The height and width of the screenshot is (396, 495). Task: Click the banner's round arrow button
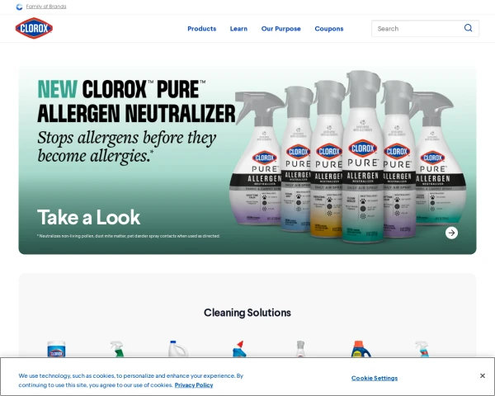451,233
